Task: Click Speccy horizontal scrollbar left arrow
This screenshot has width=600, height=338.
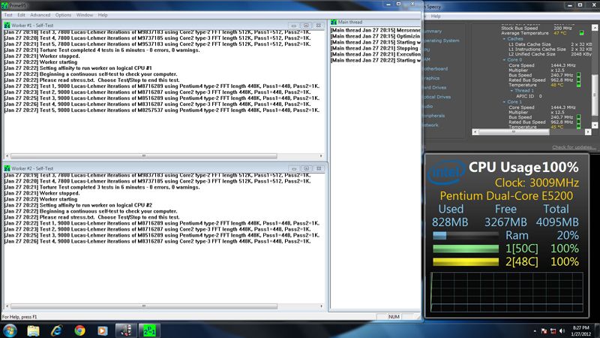Action: [475, 132]
